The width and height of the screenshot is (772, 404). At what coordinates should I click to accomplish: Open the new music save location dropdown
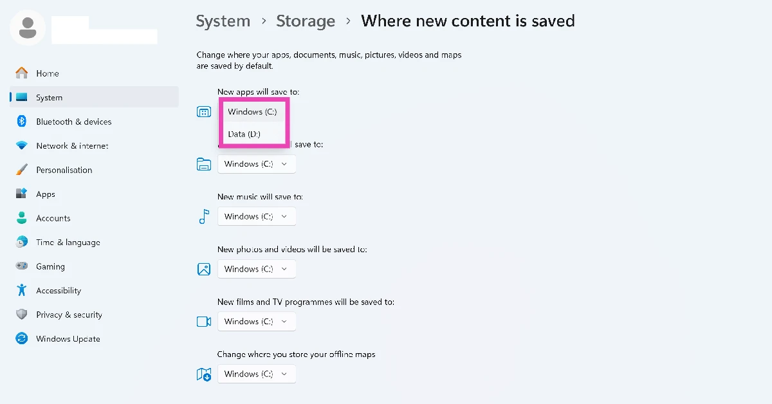click(x=257, y=216)
